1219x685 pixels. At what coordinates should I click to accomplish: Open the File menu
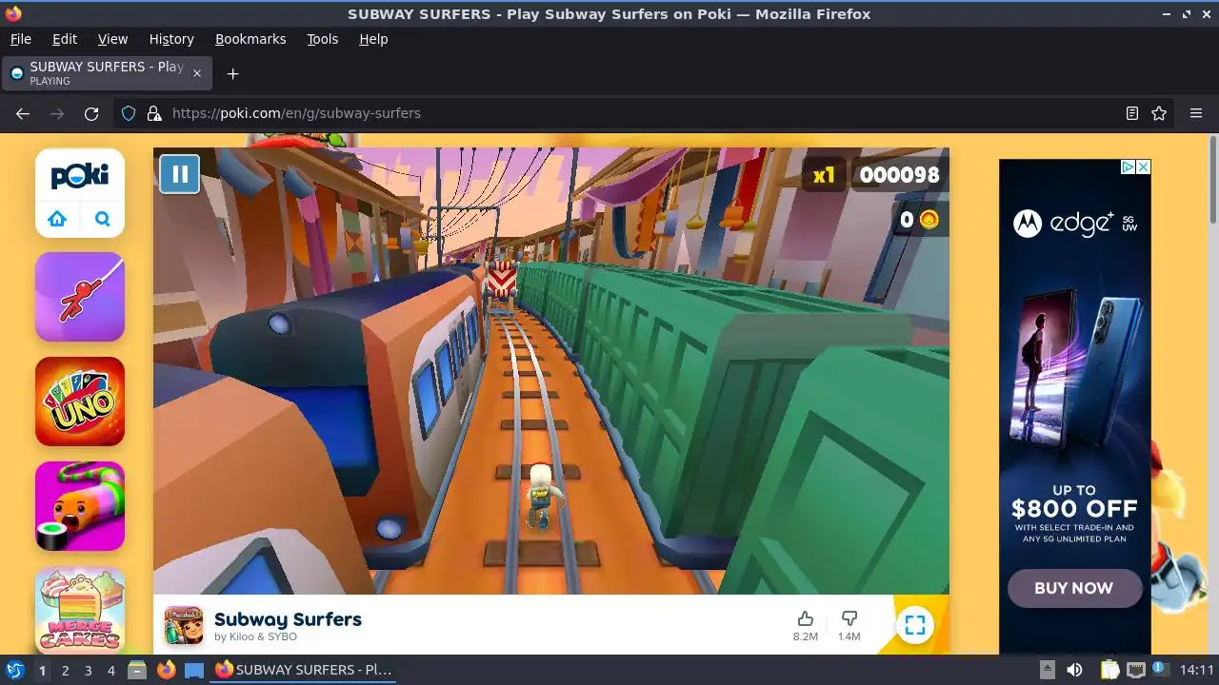coord(20,39)
